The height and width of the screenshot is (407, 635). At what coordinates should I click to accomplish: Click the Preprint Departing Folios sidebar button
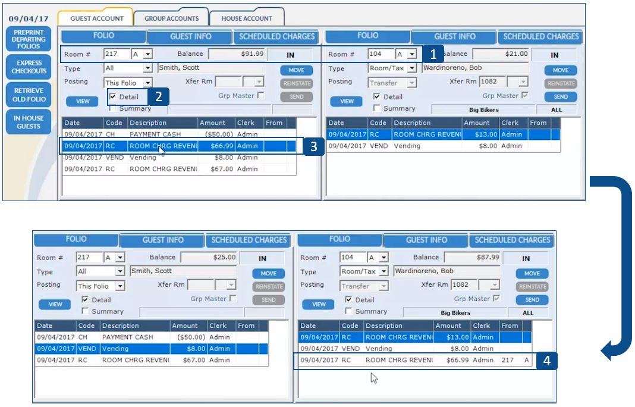coord(29,39)
